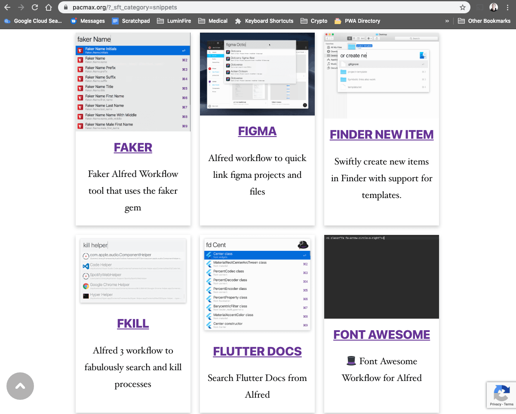Click "Search Flutter Docs from Alfred" text
Image resolution: width=516 pixels, height=414 pixels.
click(x=257, y=386)
